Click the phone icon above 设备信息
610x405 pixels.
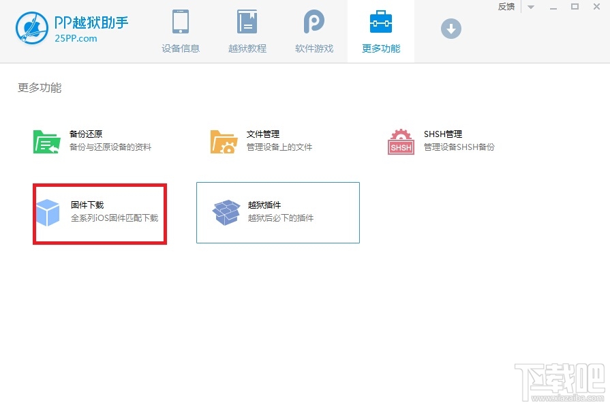180,20
